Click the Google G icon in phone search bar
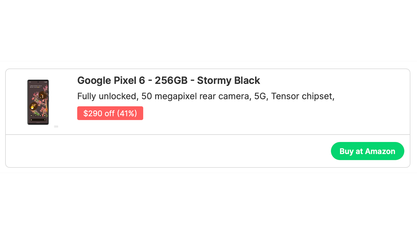Screen dimensions: 417x234 coord(31,120)
